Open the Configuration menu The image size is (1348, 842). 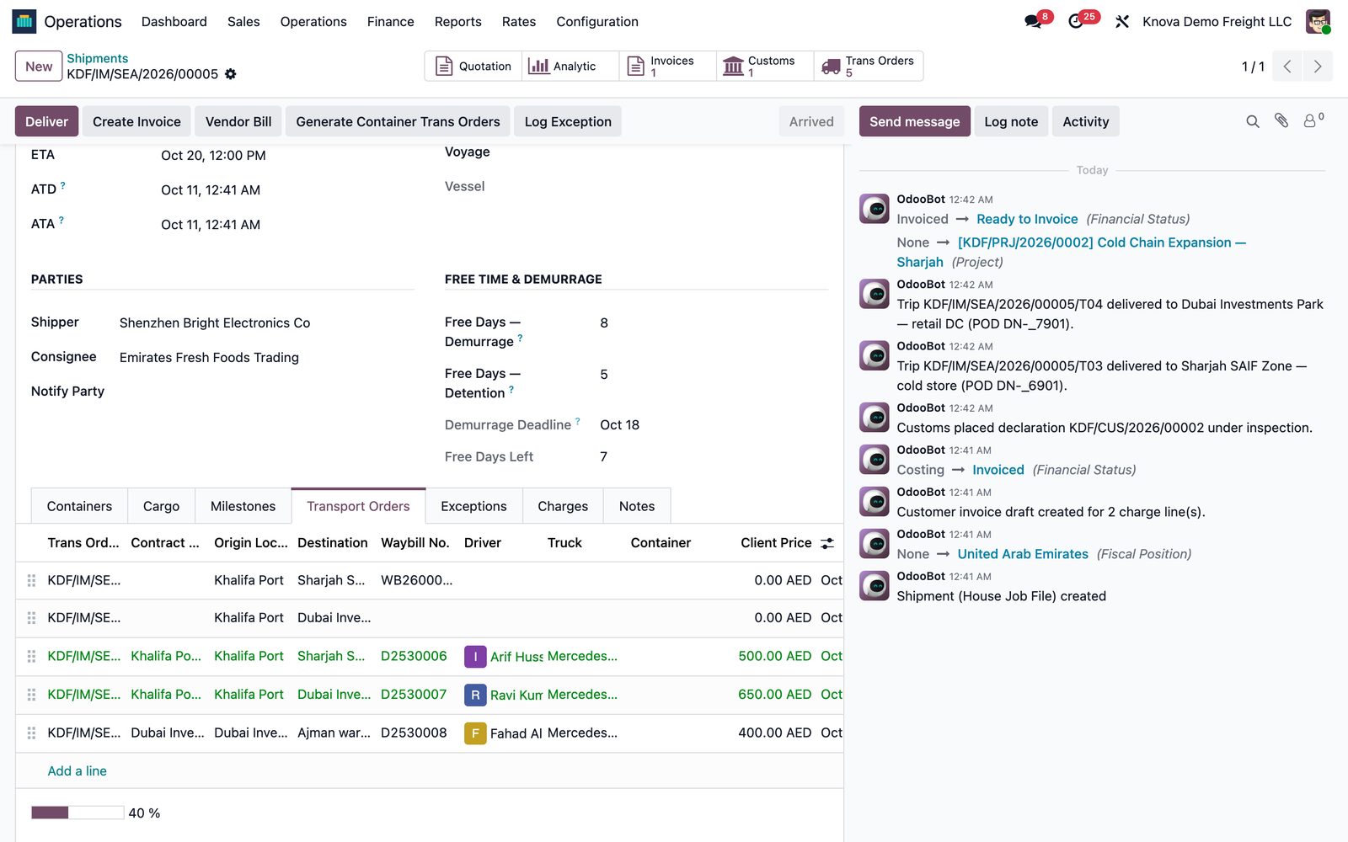pyautogui.click(x=597, y=22)
